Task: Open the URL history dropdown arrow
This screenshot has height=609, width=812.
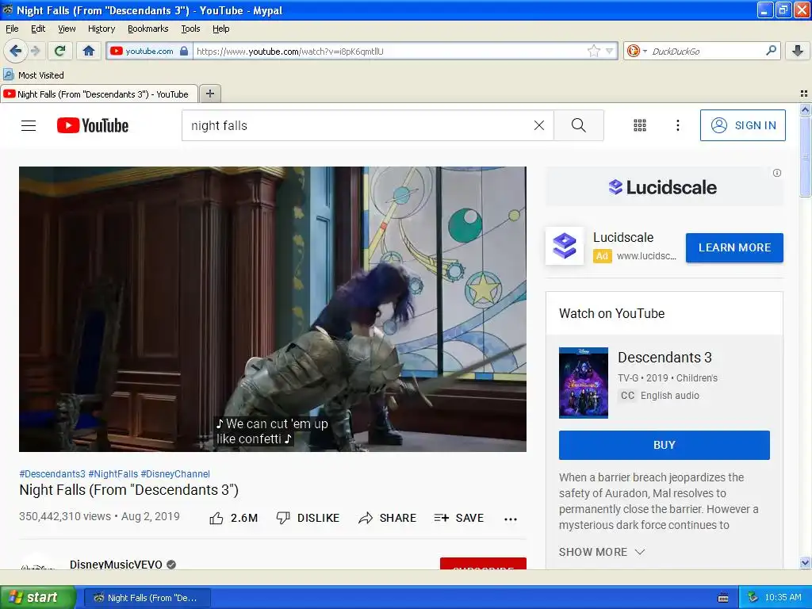Action: point(610,51)
